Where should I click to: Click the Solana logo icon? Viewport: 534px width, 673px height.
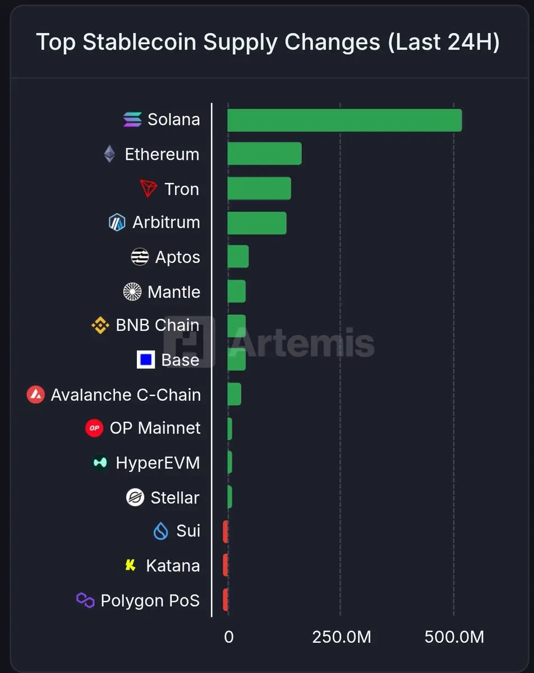(132, 119)
